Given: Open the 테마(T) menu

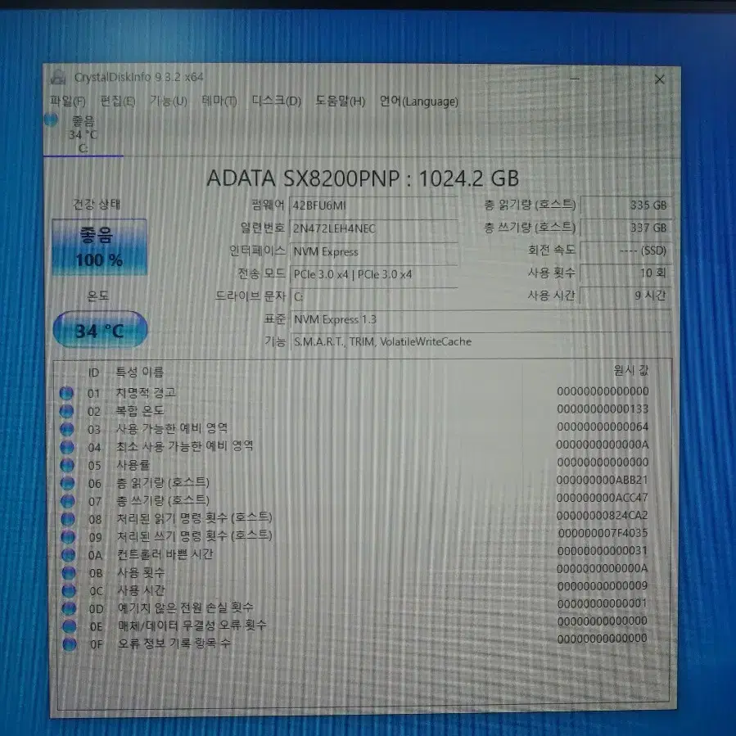Looking at the screenshot, I should 219,101.
